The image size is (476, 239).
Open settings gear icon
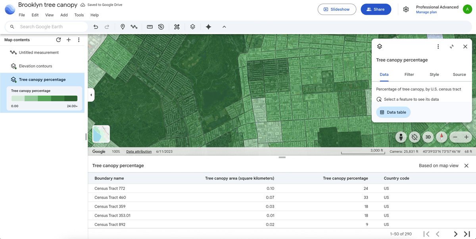point(406,9)
